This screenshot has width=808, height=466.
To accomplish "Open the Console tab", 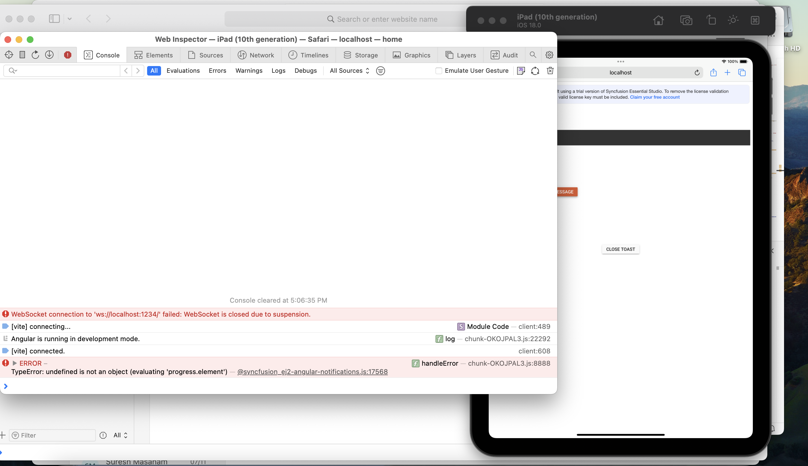I will [102, 55].
